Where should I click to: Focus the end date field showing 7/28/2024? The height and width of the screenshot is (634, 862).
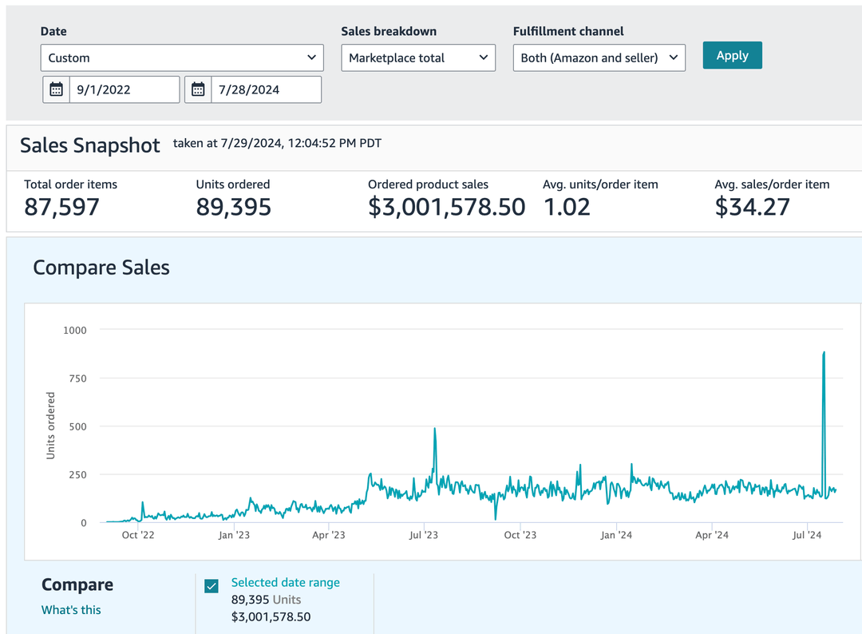pyautogui.click(x=266, y=89)
